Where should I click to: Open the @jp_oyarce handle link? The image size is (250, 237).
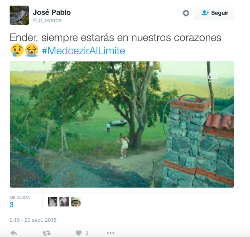[47, 20]
